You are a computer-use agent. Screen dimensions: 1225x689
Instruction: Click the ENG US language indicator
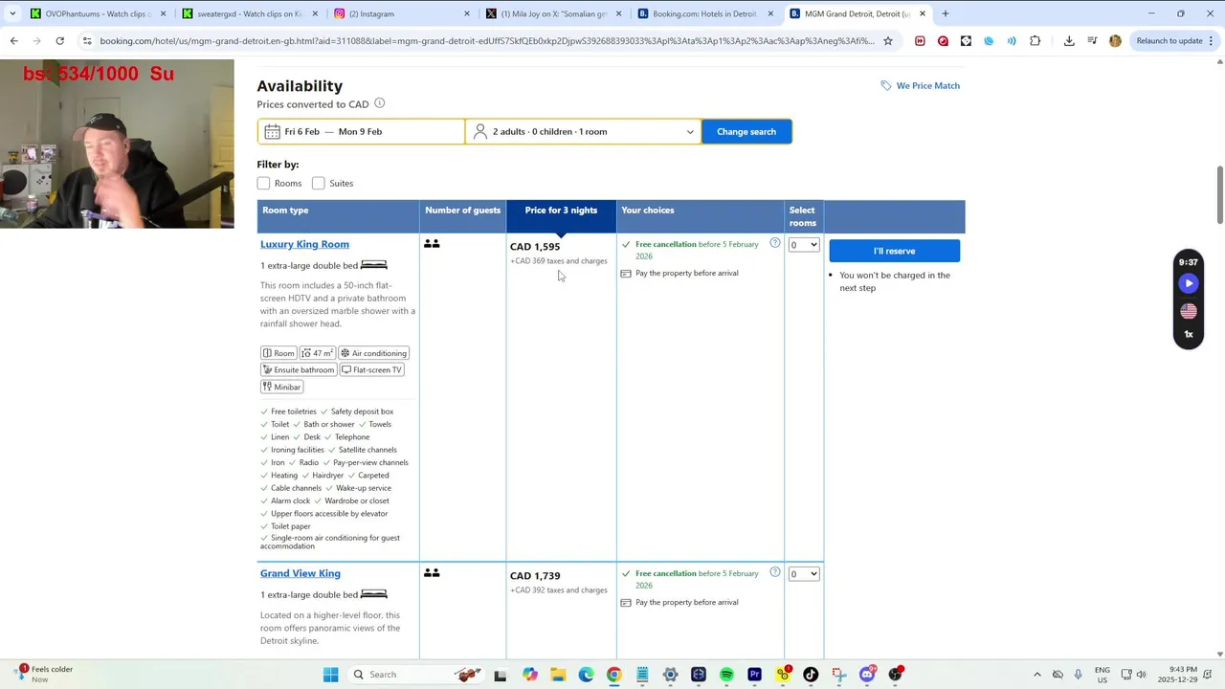[x=1102, y=675]
